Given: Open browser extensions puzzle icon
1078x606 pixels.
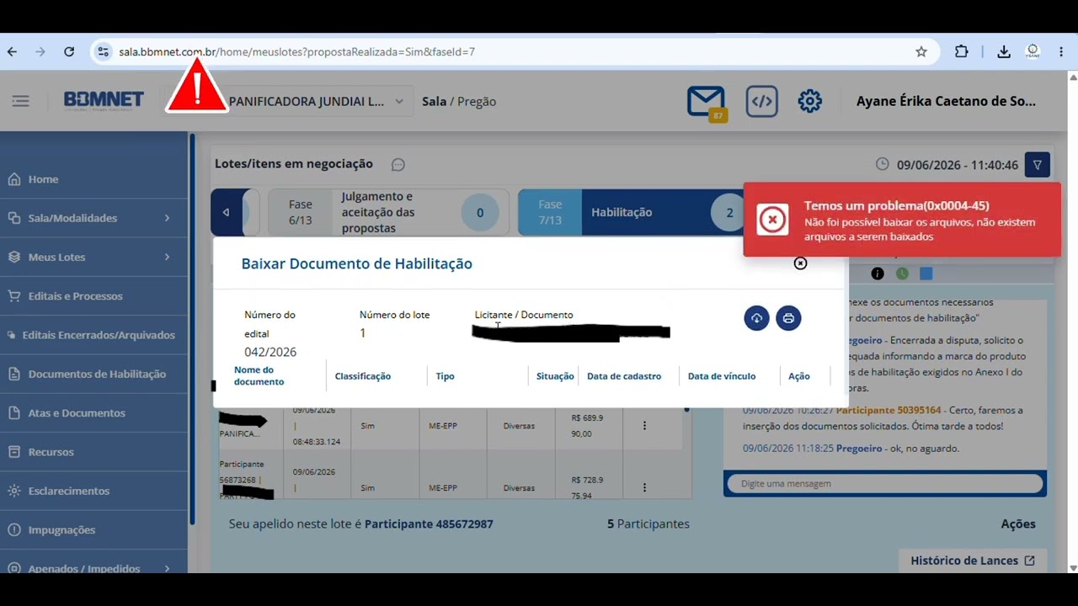Looking at the screenshot, I should pos(962,51).
